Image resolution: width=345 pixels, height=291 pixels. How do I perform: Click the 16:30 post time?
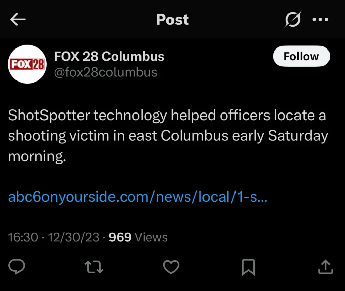[23, 237]
